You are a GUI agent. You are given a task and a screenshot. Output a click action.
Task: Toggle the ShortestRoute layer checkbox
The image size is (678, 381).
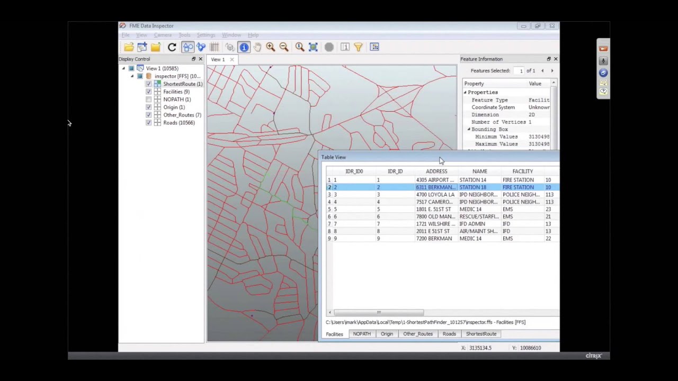tap(148, 84)
